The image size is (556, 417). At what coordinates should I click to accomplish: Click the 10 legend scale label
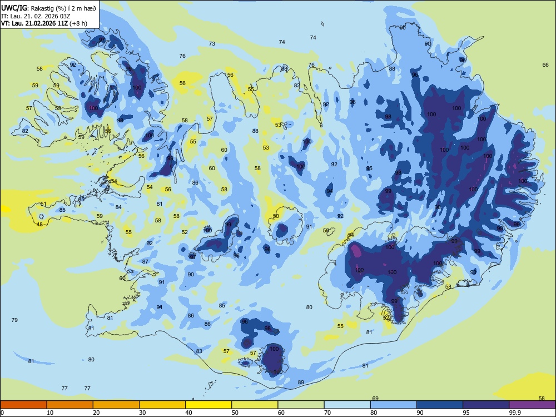(50, 413)
